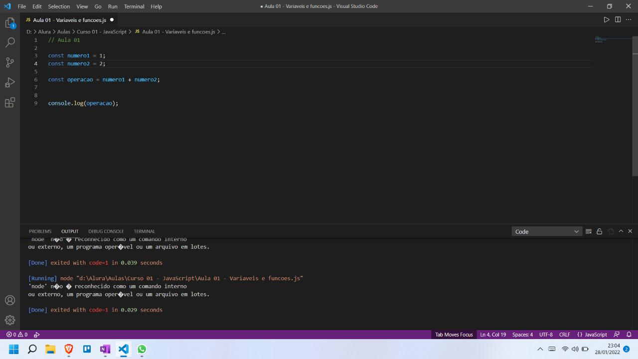This screenshot has width=638, height=359.
Task: Open the Accounts menu icon
Action: 10,300
